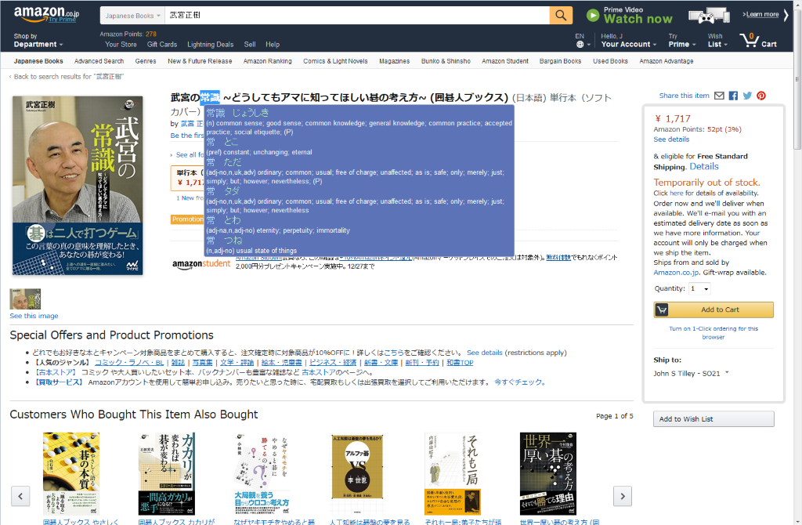Pin this item to Pinterest

[x=759, y=96]
